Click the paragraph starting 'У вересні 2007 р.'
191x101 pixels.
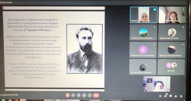pyautogui.click(x=34, y=71)
